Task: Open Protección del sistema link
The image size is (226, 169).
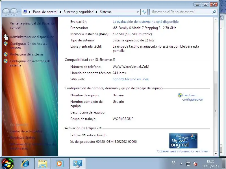Action: click(x=27, y=54)
